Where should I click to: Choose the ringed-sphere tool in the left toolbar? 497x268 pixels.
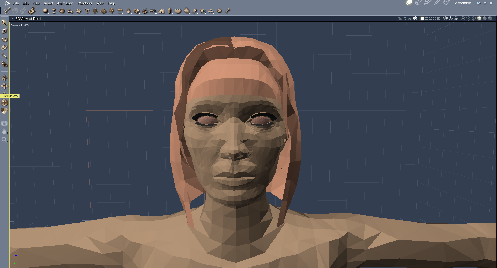pos(4,48)
